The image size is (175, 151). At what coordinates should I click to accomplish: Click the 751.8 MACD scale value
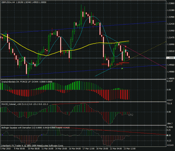tap(169, 103)
